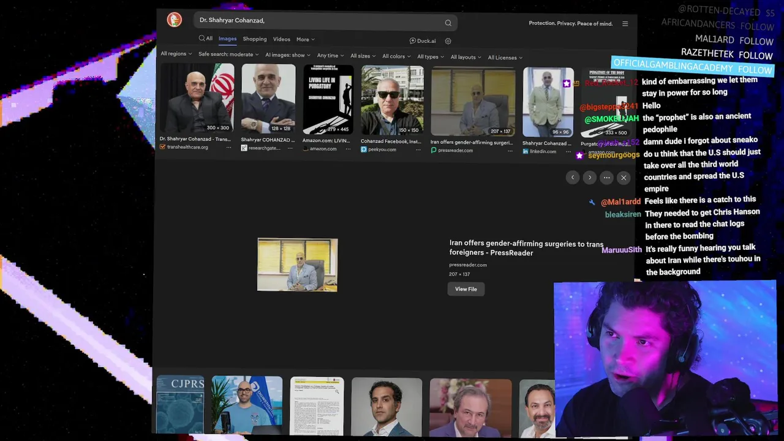Select the 96 × 96 linkedin thumbnail
784x441 pixels.
pos(548,102)
